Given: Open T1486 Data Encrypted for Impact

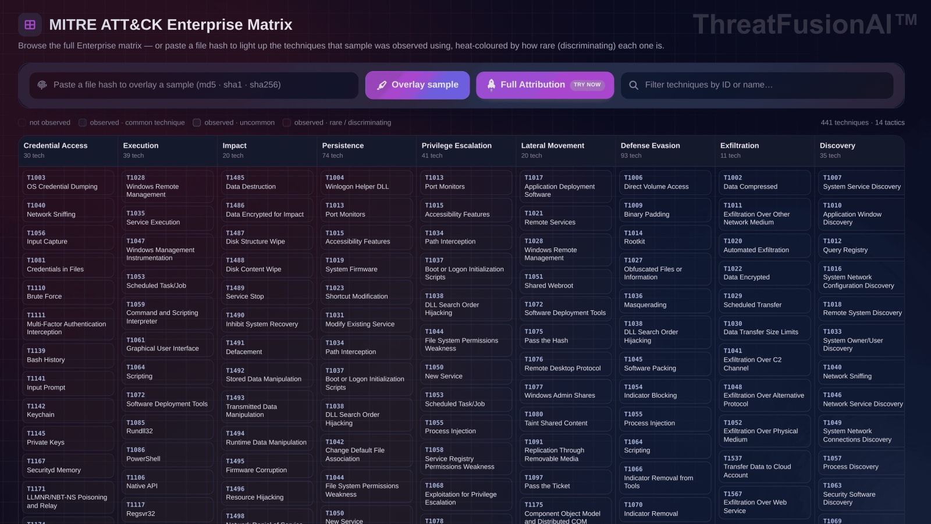Looking at the screenshot, I should [267, 210].
